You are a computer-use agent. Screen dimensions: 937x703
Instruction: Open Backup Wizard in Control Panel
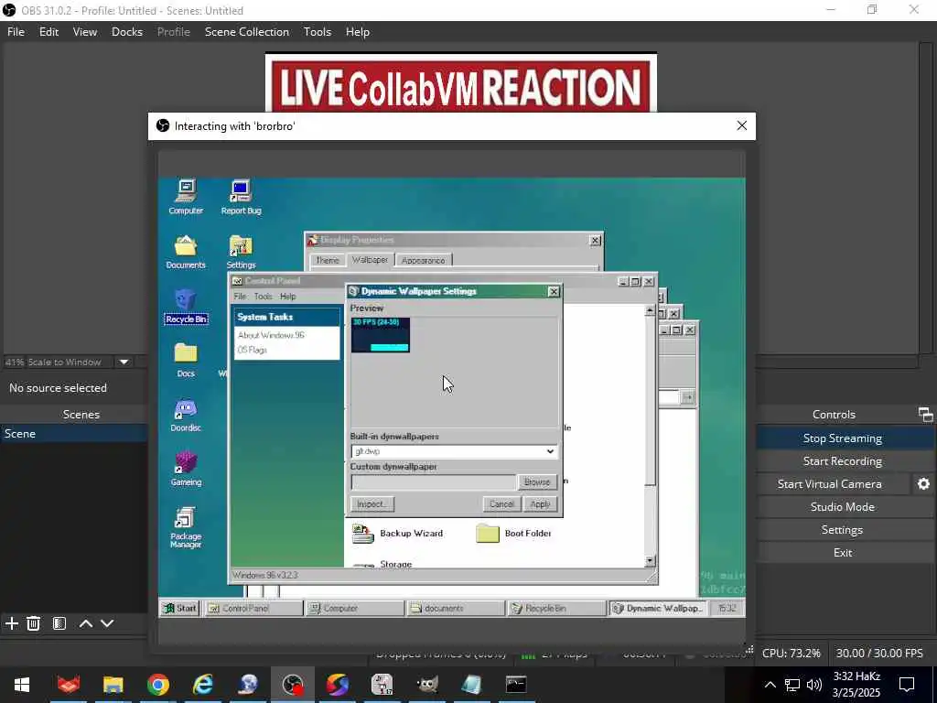pyautogui.click(x=397, y=534)
